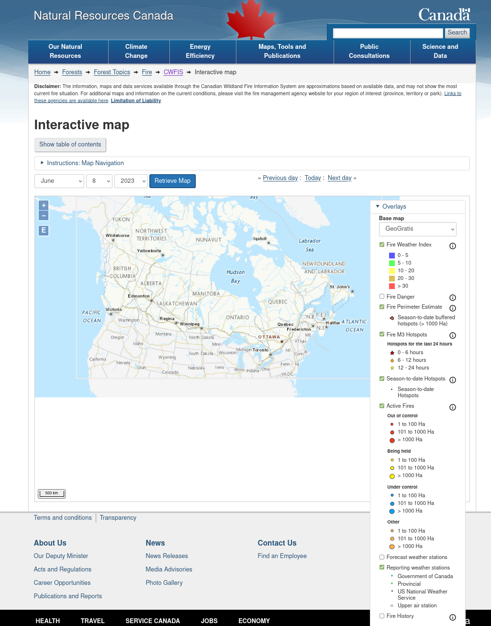Open Terms and conditions link
Image resolution: width=491 pixels, height=626 pixels.
pos(63,518)
